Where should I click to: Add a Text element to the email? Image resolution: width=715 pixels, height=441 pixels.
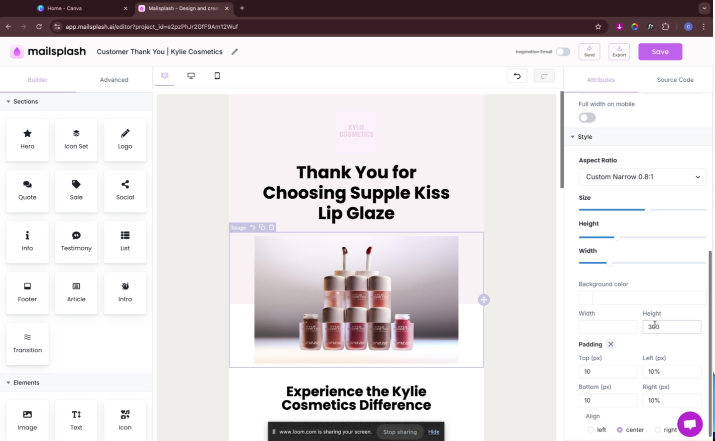[x=76, y=419]
